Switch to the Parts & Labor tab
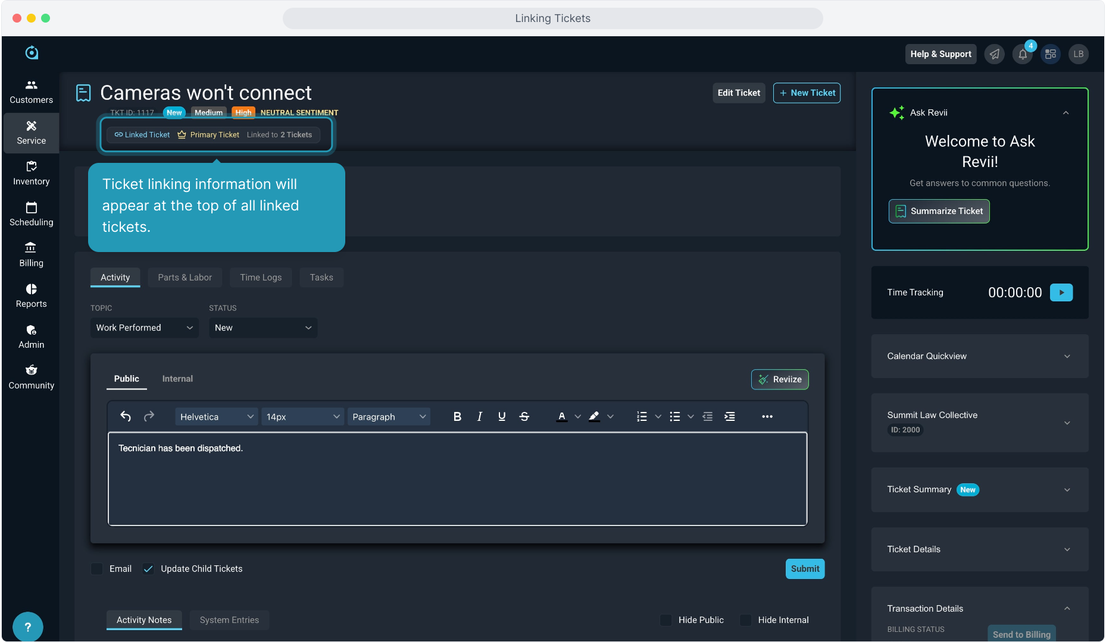Viewport: 1106px width, 642px height. [x=185, y=278]
